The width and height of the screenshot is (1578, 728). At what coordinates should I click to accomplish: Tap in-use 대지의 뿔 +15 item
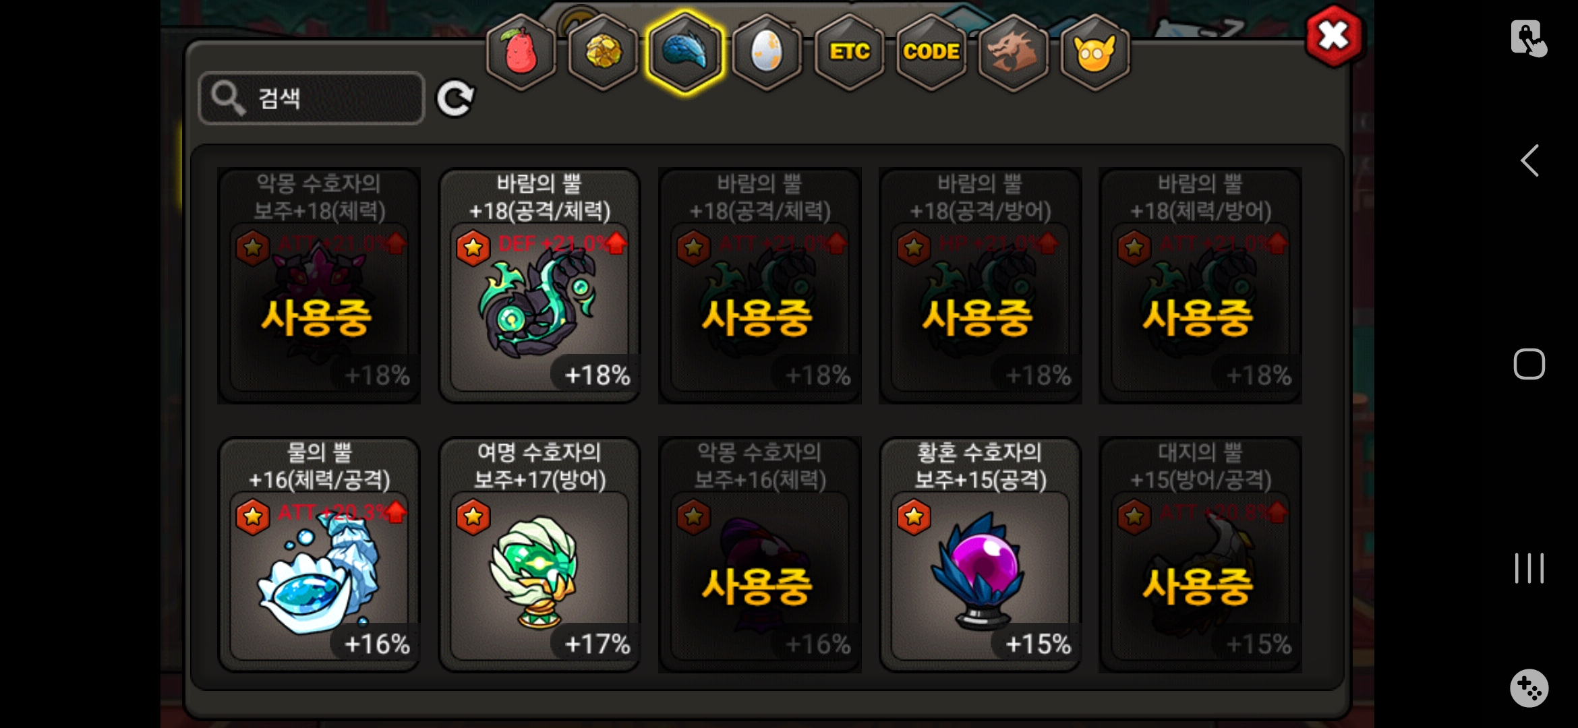click(1200, 555)
